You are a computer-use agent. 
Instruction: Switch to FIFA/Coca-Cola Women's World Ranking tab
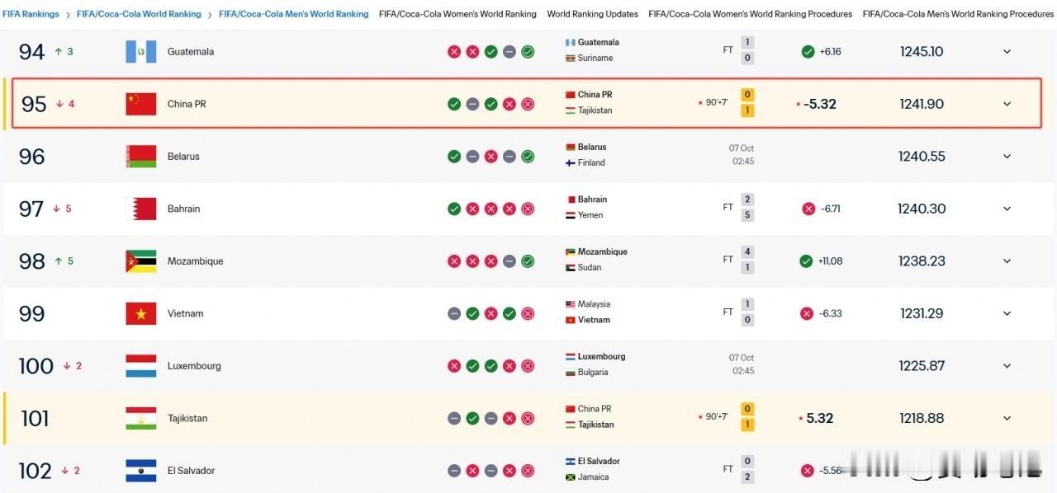(457, 14)
